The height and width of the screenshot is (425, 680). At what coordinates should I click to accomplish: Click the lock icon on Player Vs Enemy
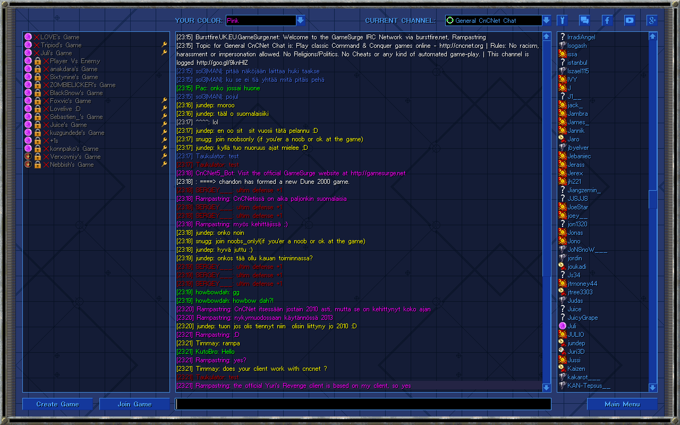(x=38, y=61)
